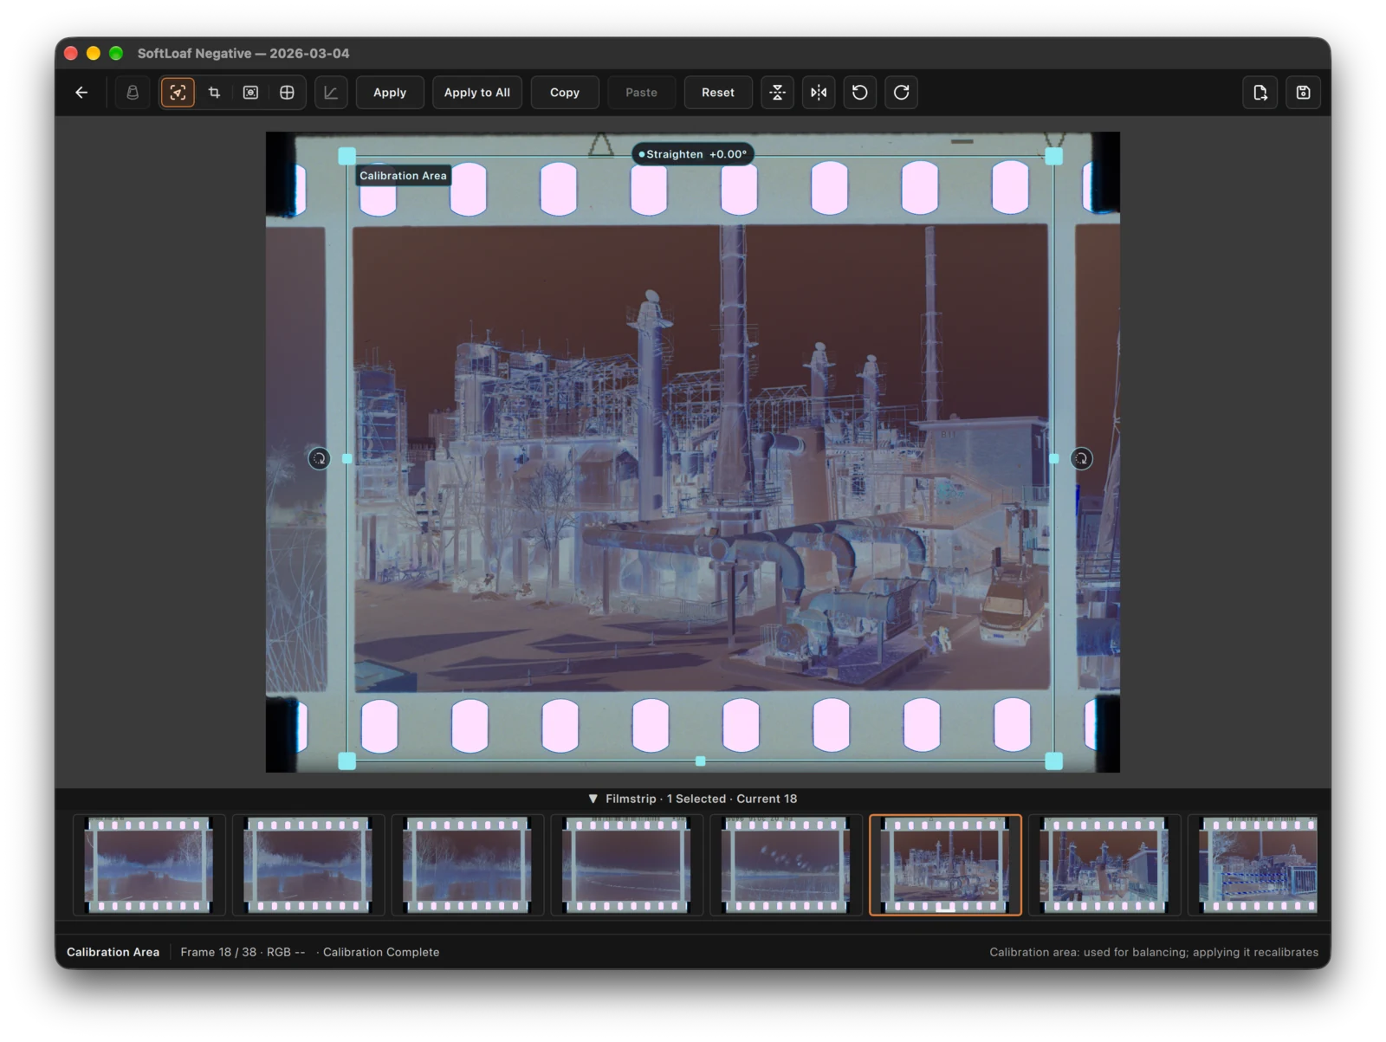The height and width of the screenshot is (1042, 1386).
Task: Select the thumbnail after the current frame
Action: (1104, 864)
